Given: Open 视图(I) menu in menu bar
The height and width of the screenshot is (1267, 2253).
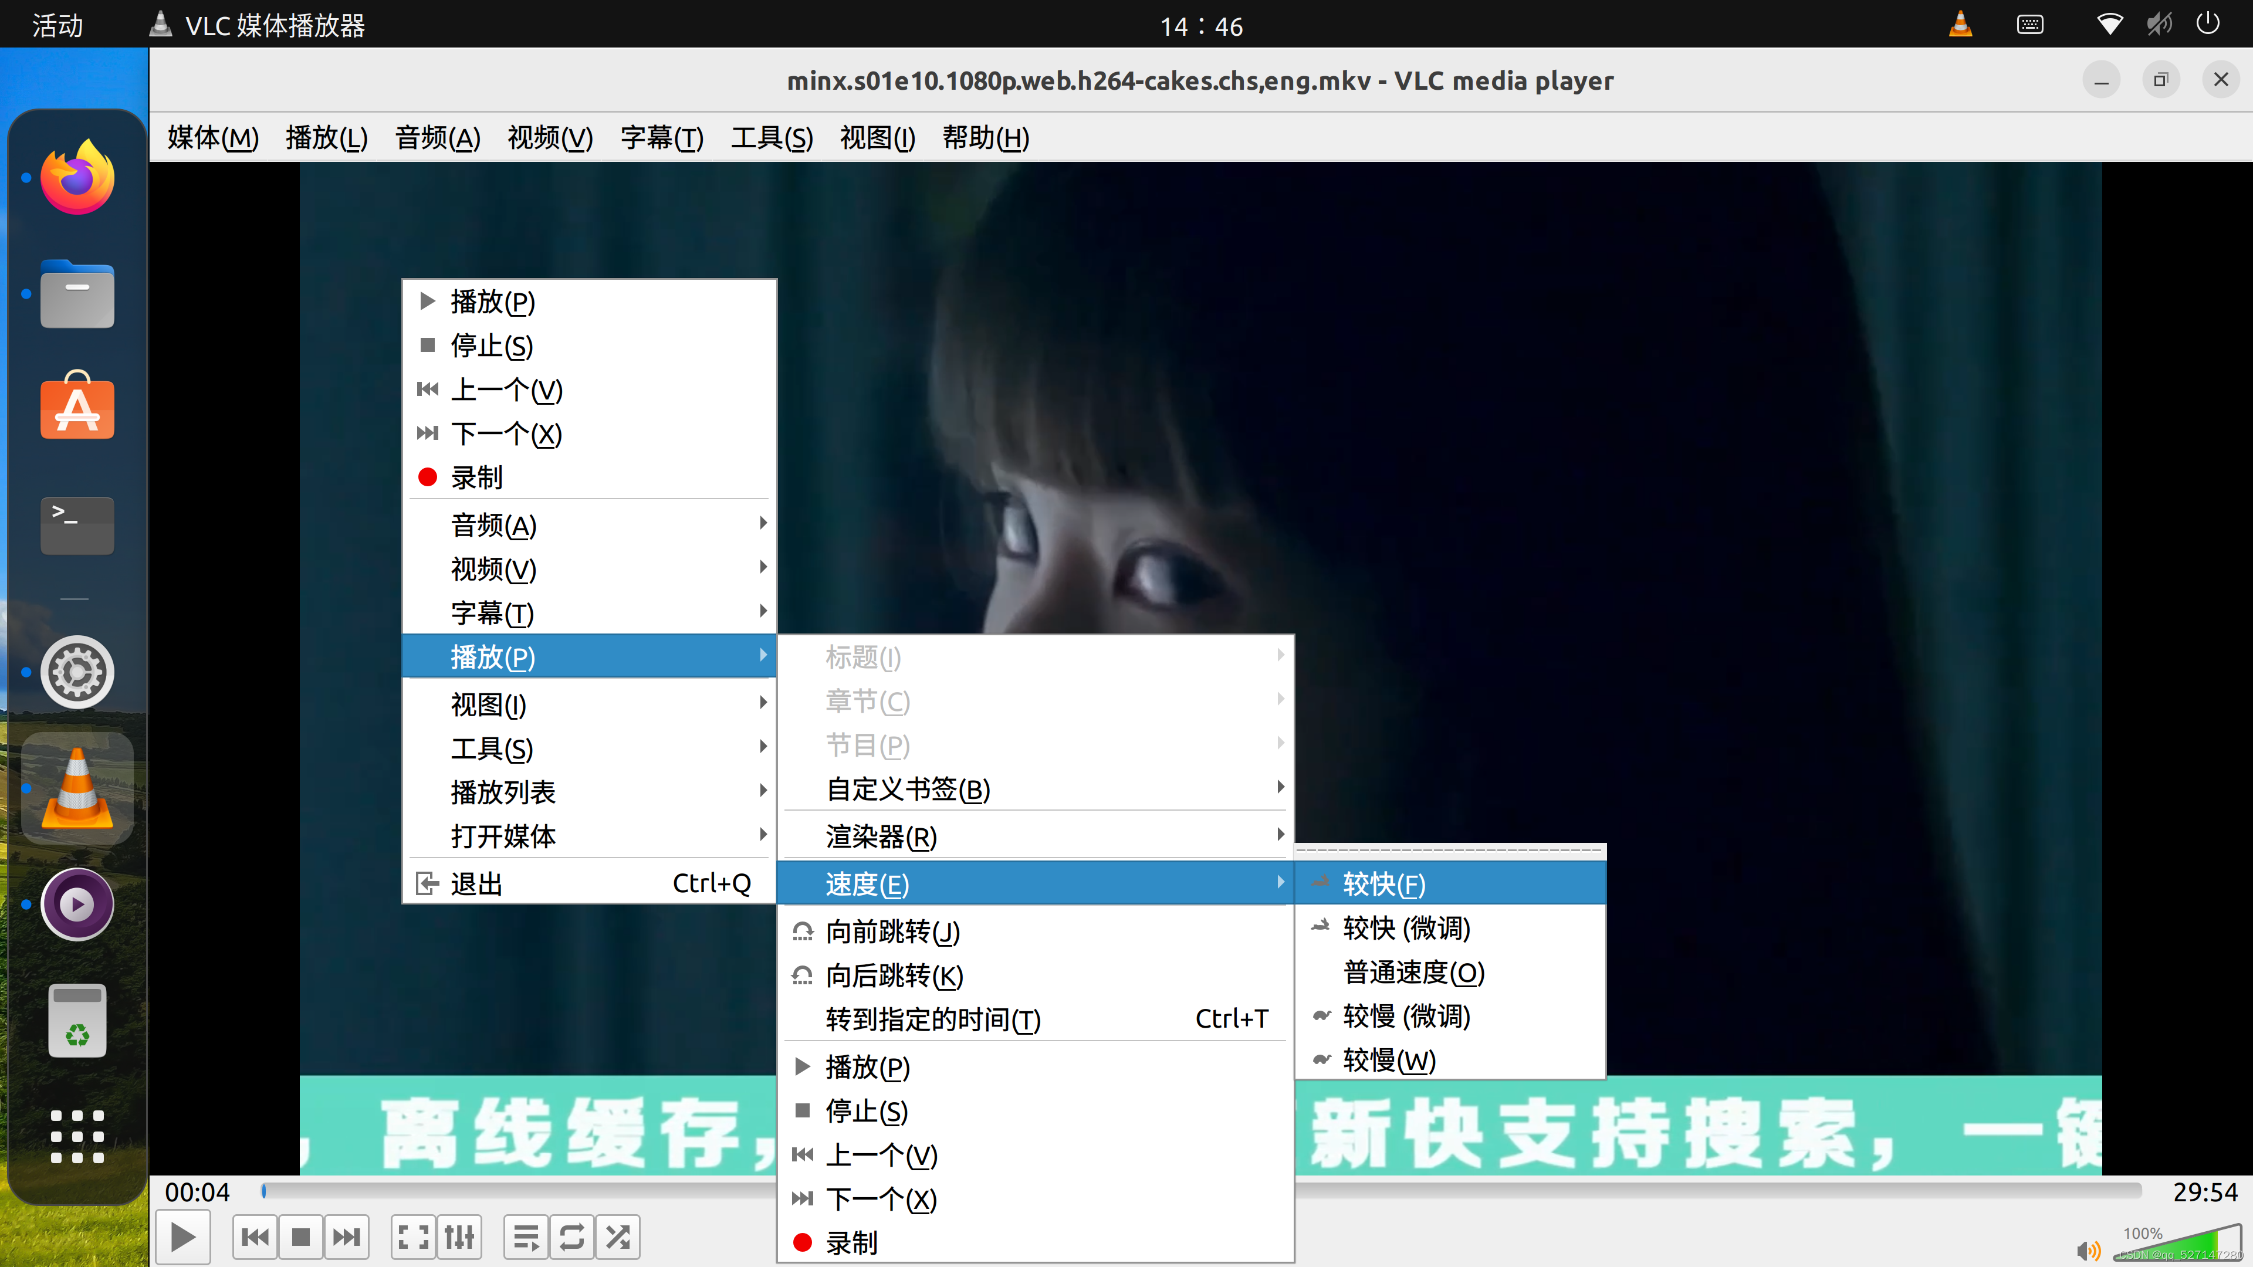Looking at the screenshot, I should coord(877,137).
